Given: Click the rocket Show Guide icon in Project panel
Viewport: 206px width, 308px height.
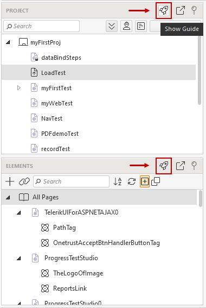Looking at the screenshot, I should pos(164,10).
